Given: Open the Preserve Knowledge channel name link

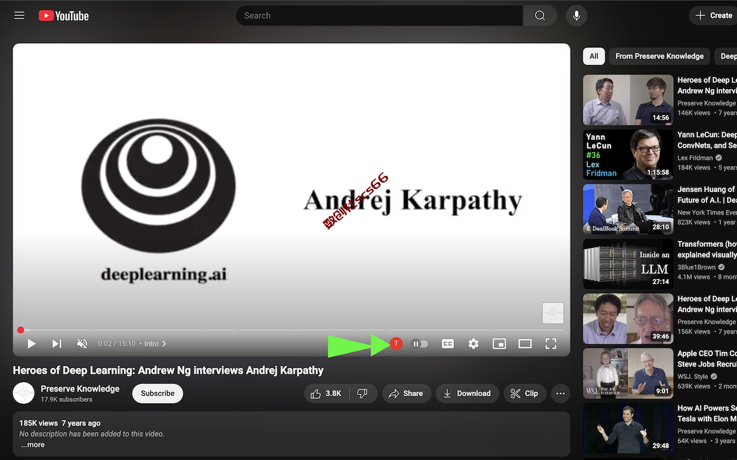Looking at the screenshot, I should coord(80,389).
